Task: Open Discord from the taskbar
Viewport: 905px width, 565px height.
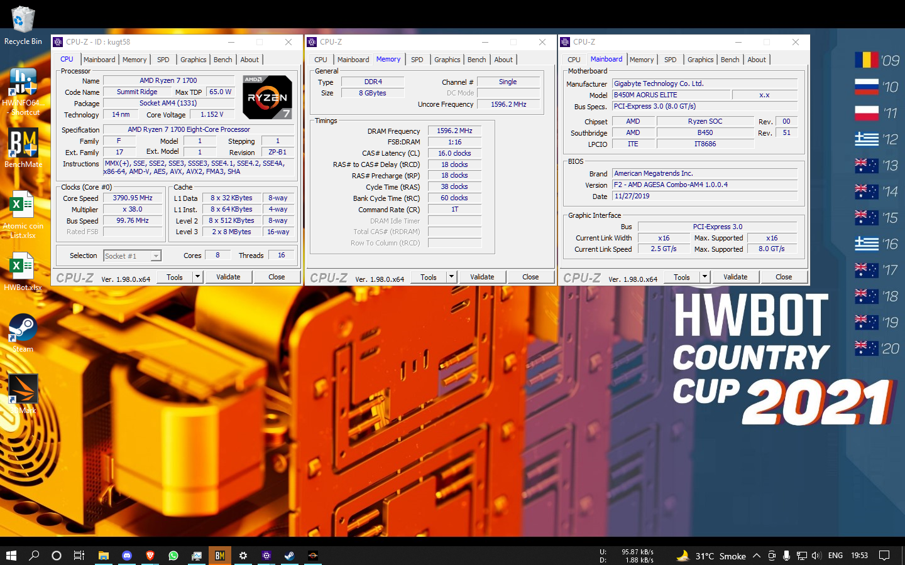Action: coord(127,556)
